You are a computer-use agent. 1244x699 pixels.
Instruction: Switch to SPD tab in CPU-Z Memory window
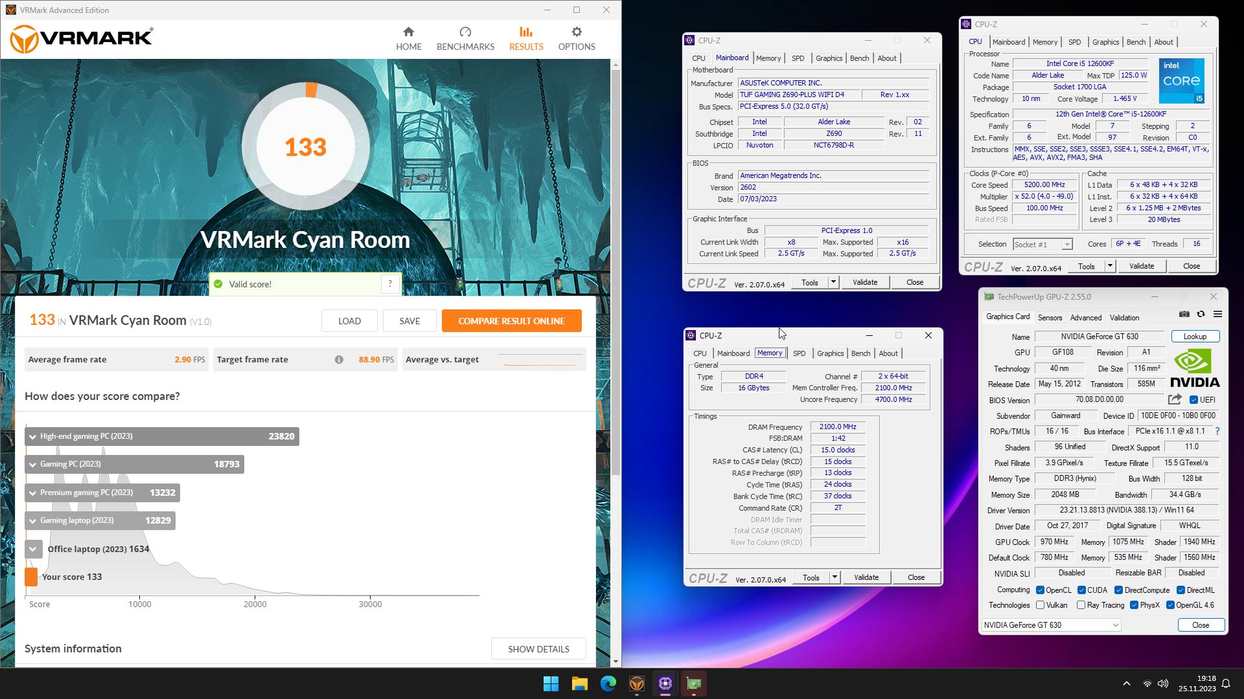click(799, 353)
